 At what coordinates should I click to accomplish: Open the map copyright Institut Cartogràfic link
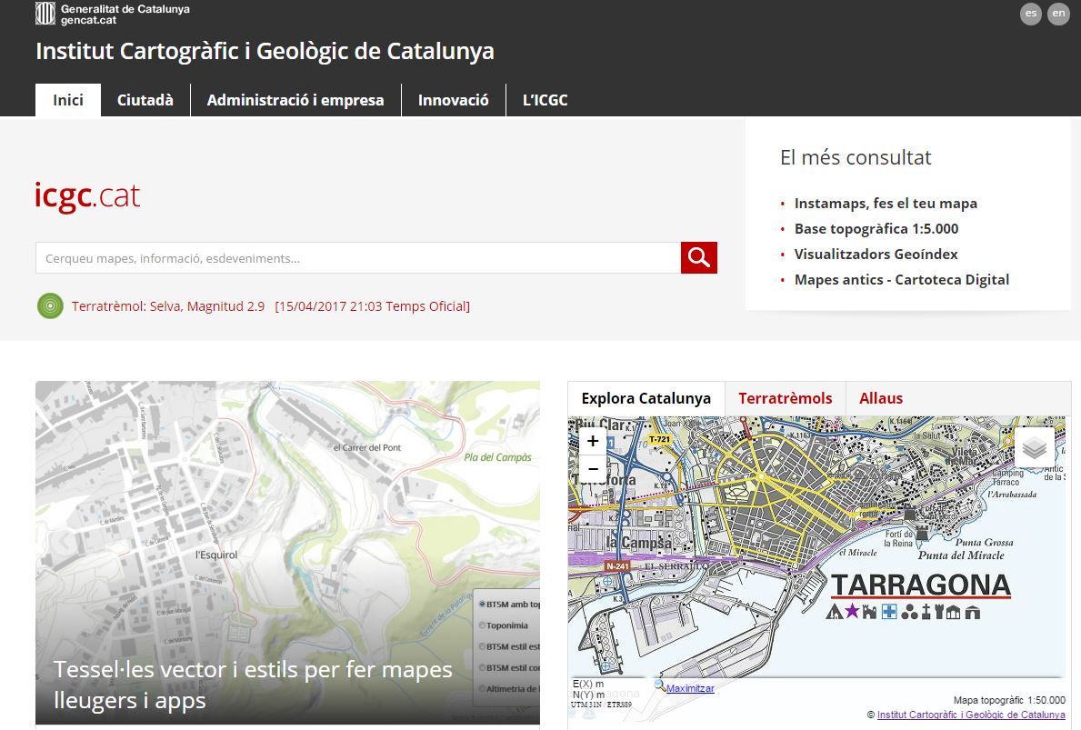[x=971, y=715]
